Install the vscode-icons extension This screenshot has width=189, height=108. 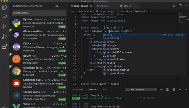(62, 99)
